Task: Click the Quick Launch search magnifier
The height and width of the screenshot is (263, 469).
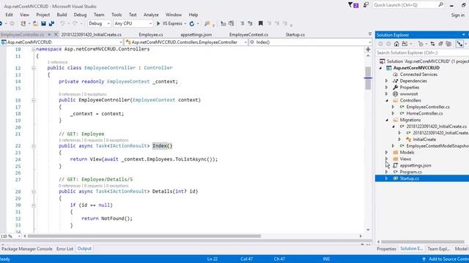Action: point(440,5)
